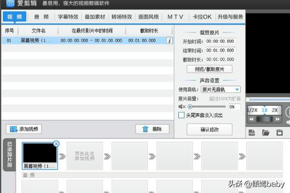Click the save project floppy disk icon

click(x=279, y=132)
